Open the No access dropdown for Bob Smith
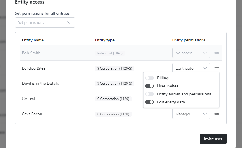This screenshot has width=242, height=148. 191,53
